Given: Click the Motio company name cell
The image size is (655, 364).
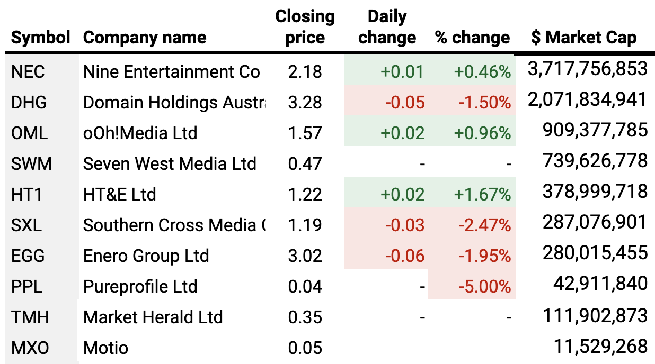Looking at the screenshot, I should pyautogui.click(x=106, y=348).
